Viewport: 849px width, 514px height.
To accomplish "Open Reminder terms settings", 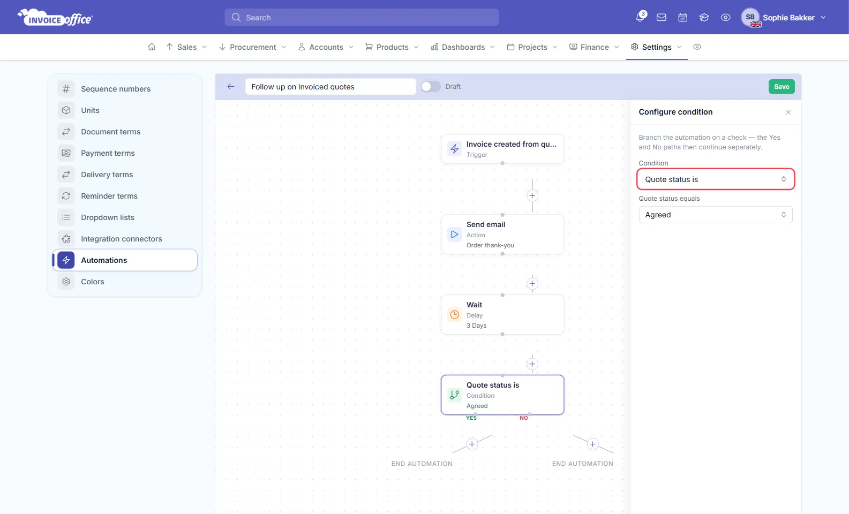I will [x=125, y=196].
